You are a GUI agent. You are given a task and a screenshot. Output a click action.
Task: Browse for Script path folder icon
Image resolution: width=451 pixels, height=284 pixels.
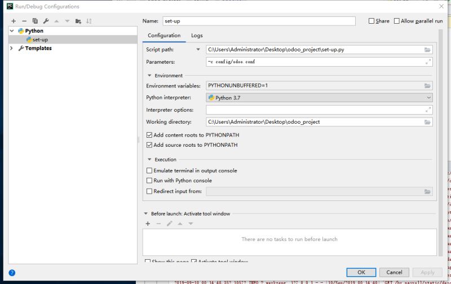pyautogui.click(x=427, y=50)
